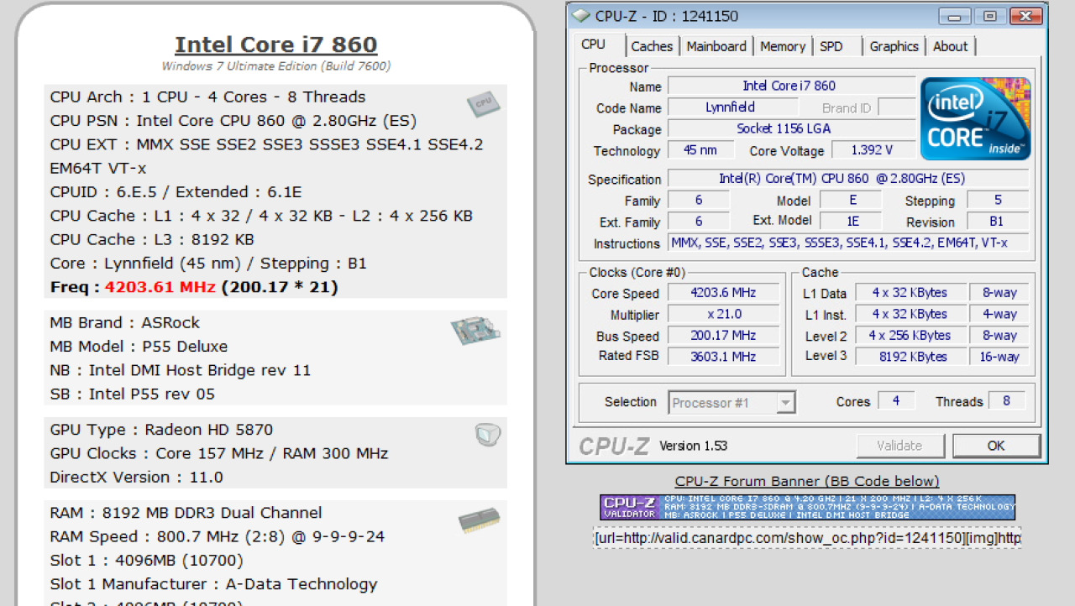1075x606 pixels.
Task: Click the Cores count value 4
Action: click(x=896, y=401)
